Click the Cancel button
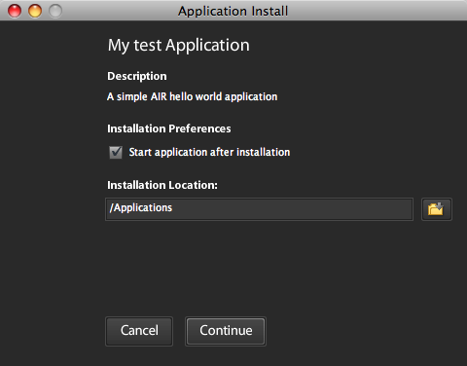The image size is (467, 366). 139,331
